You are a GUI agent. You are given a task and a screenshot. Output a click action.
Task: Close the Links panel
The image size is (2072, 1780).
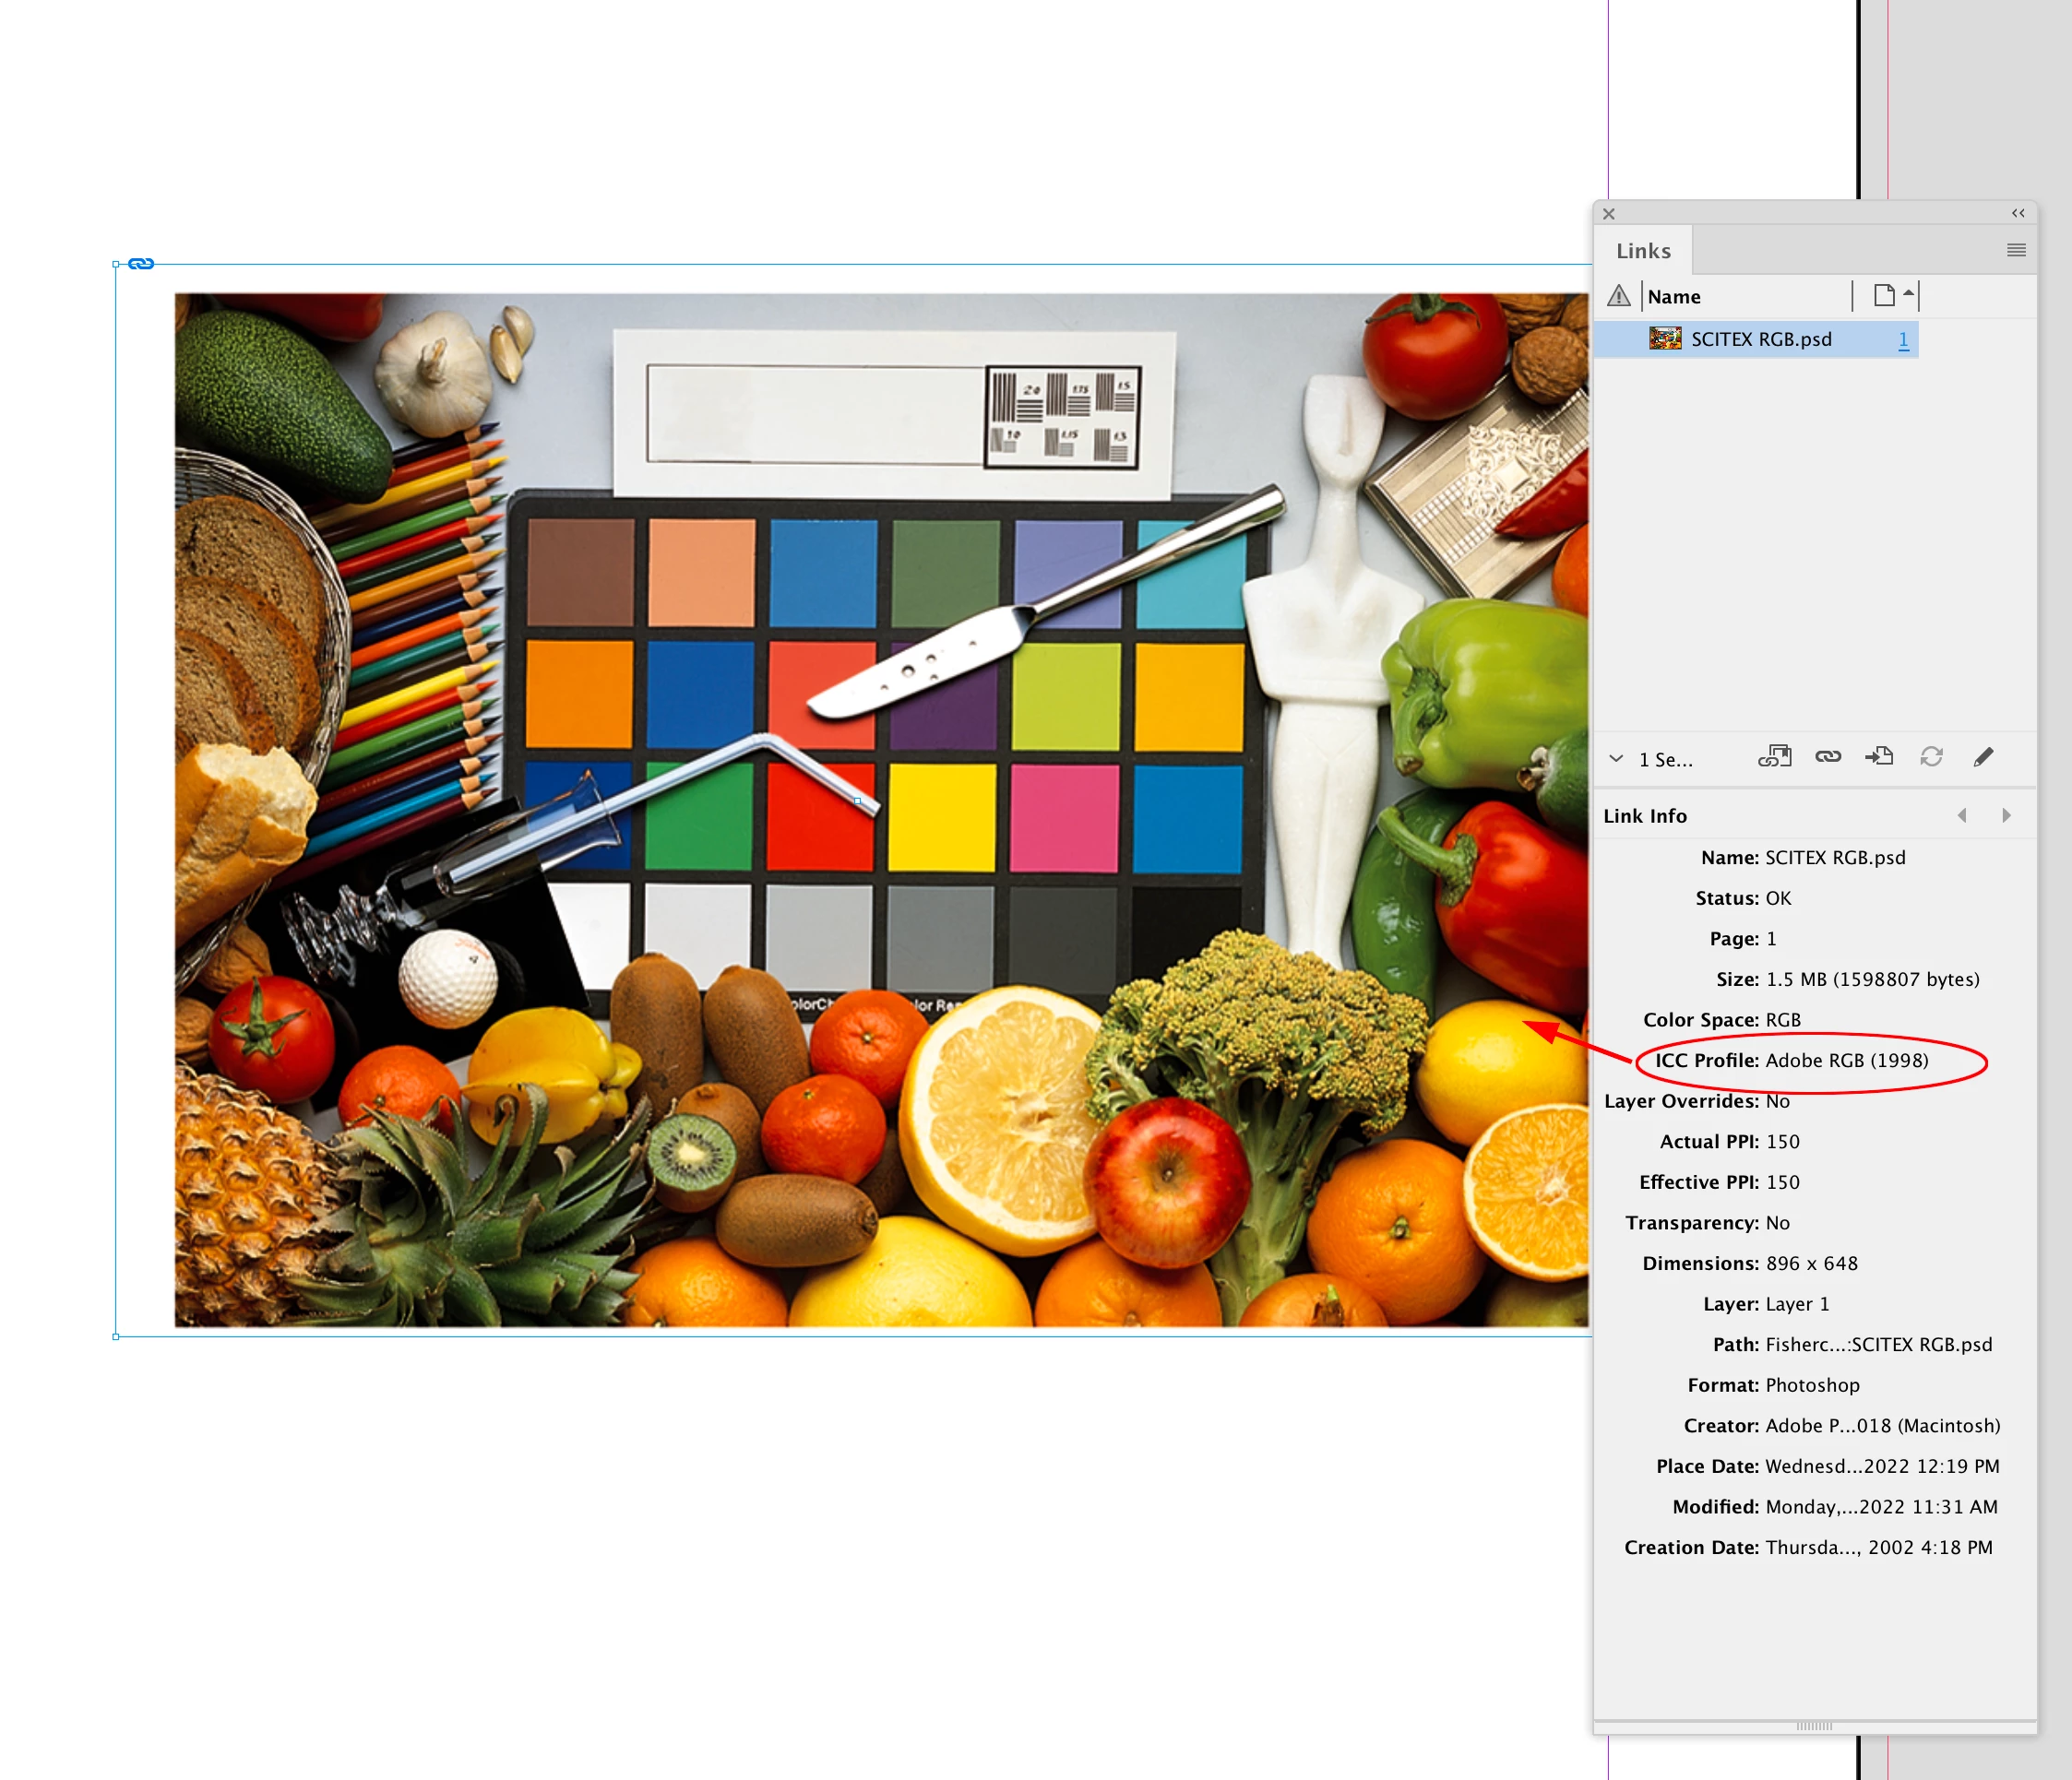tap(1609, 214)
